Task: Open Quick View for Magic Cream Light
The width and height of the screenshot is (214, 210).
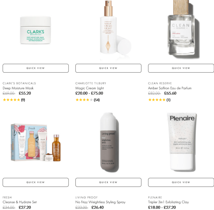Action: click(108, 68)
